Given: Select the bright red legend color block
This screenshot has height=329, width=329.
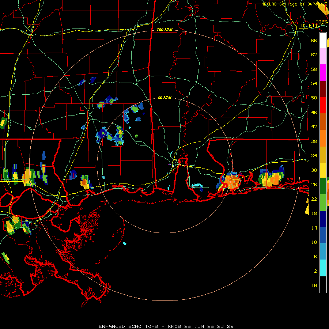Looking at the screenshot, I should [x=323, y=105].
